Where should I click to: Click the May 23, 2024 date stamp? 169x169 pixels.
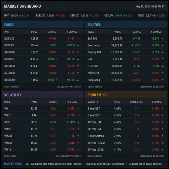143,7
